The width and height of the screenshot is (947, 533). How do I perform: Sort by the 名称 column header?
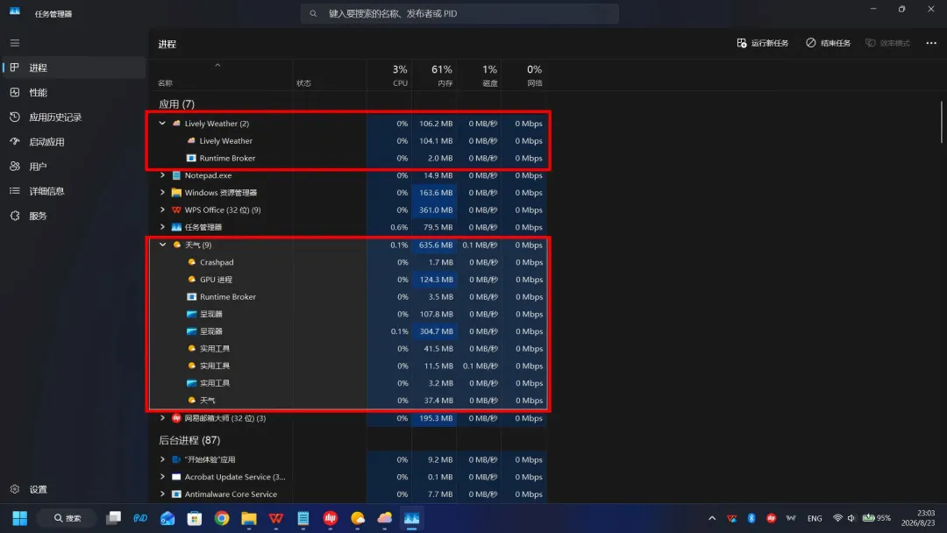(x=220, y=75)
